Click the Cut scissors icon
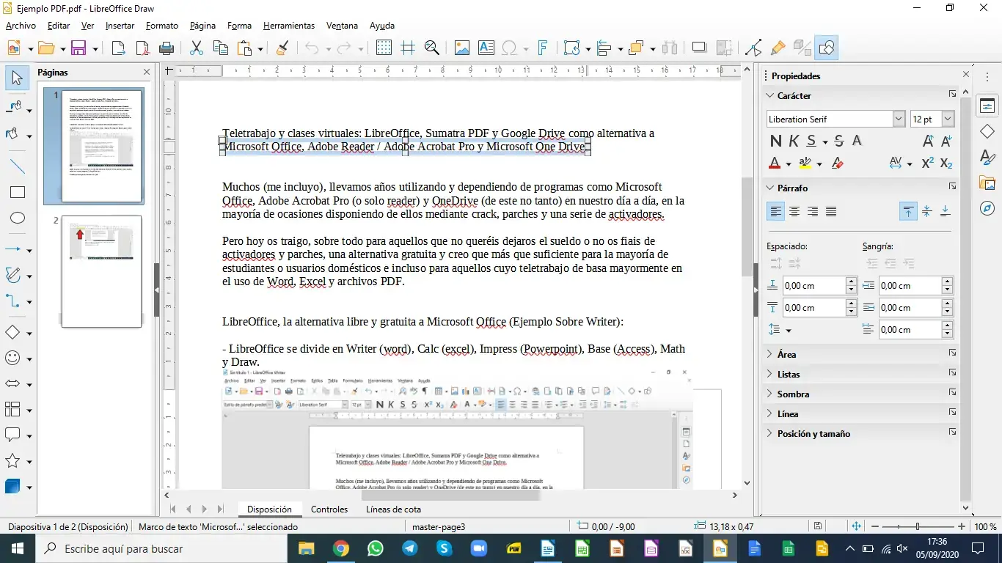The height and width of the screenshot is (563, 1002). tap(196, 48)
